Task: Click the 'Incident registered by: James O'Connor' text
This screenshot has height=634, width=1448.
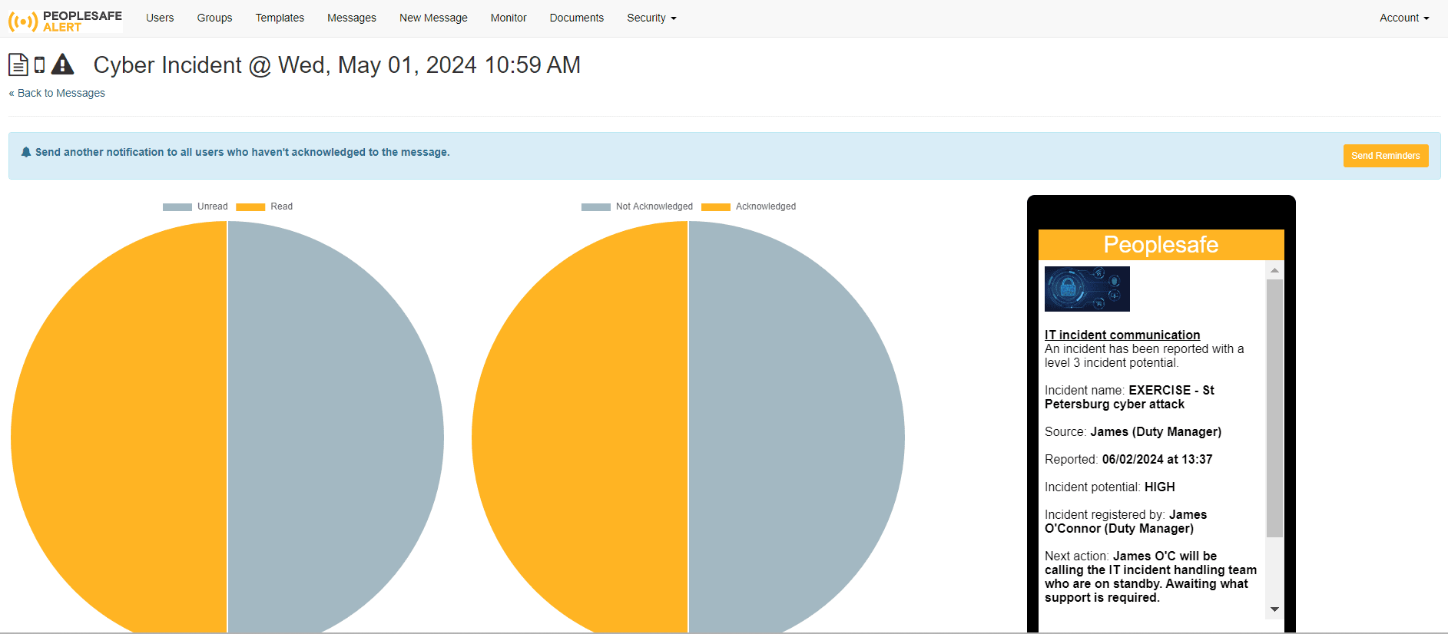Action: [x=1126, y=521]
